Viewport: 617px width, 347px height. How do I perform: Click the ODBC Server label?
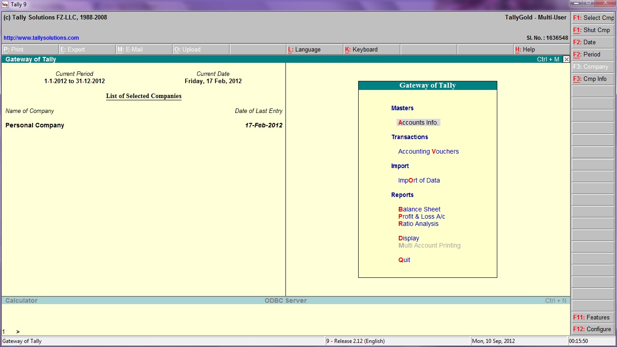pos(285,300)
